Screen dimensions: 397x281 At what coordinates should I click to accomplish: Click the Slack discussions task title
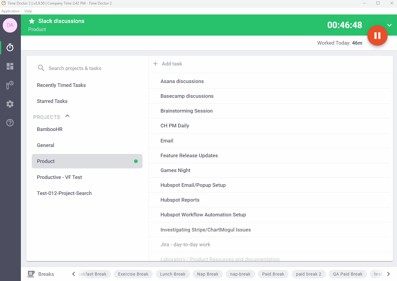tap(61, 21)
